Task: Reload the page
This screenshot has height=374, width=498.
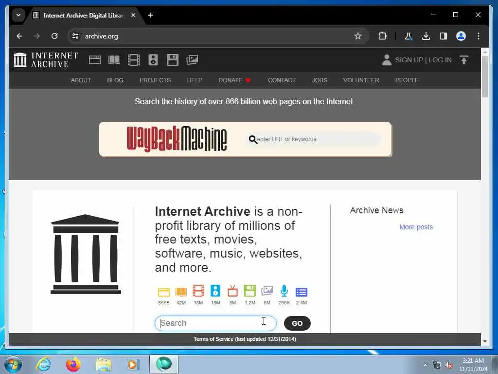Action: [54, 36]
